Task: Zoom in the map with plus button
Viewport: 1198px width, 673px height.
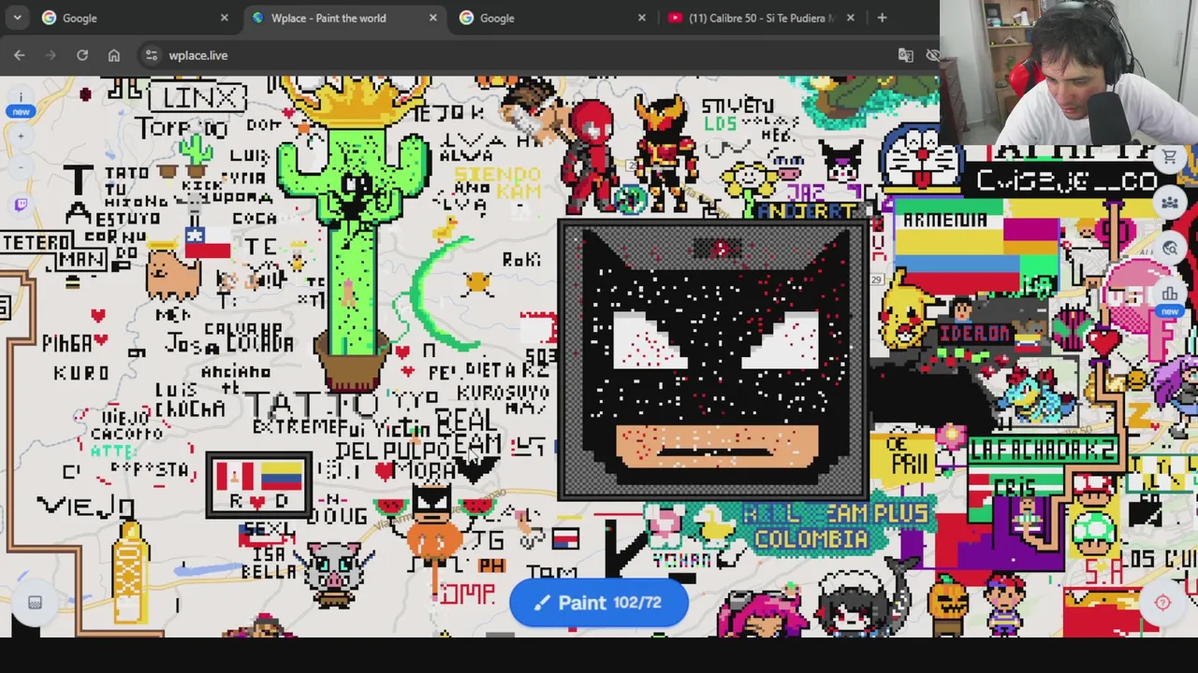Action: click(21, 136)
